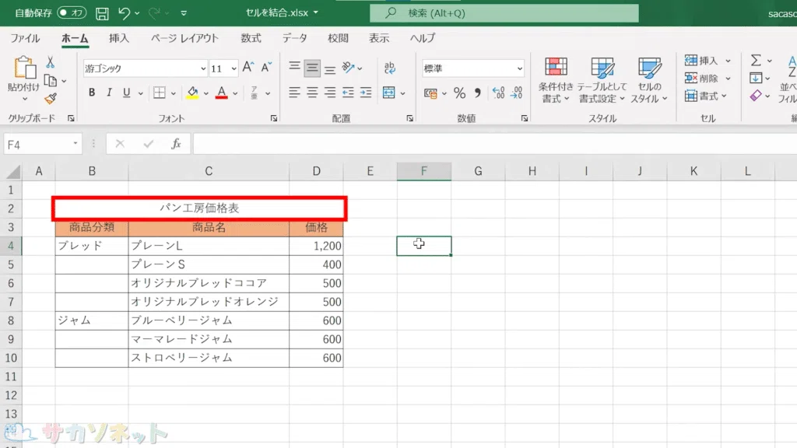797x448 pixels.
Task: Click the Orientation angle text icon
Action: pyautogui.click(x=348, y=68)
